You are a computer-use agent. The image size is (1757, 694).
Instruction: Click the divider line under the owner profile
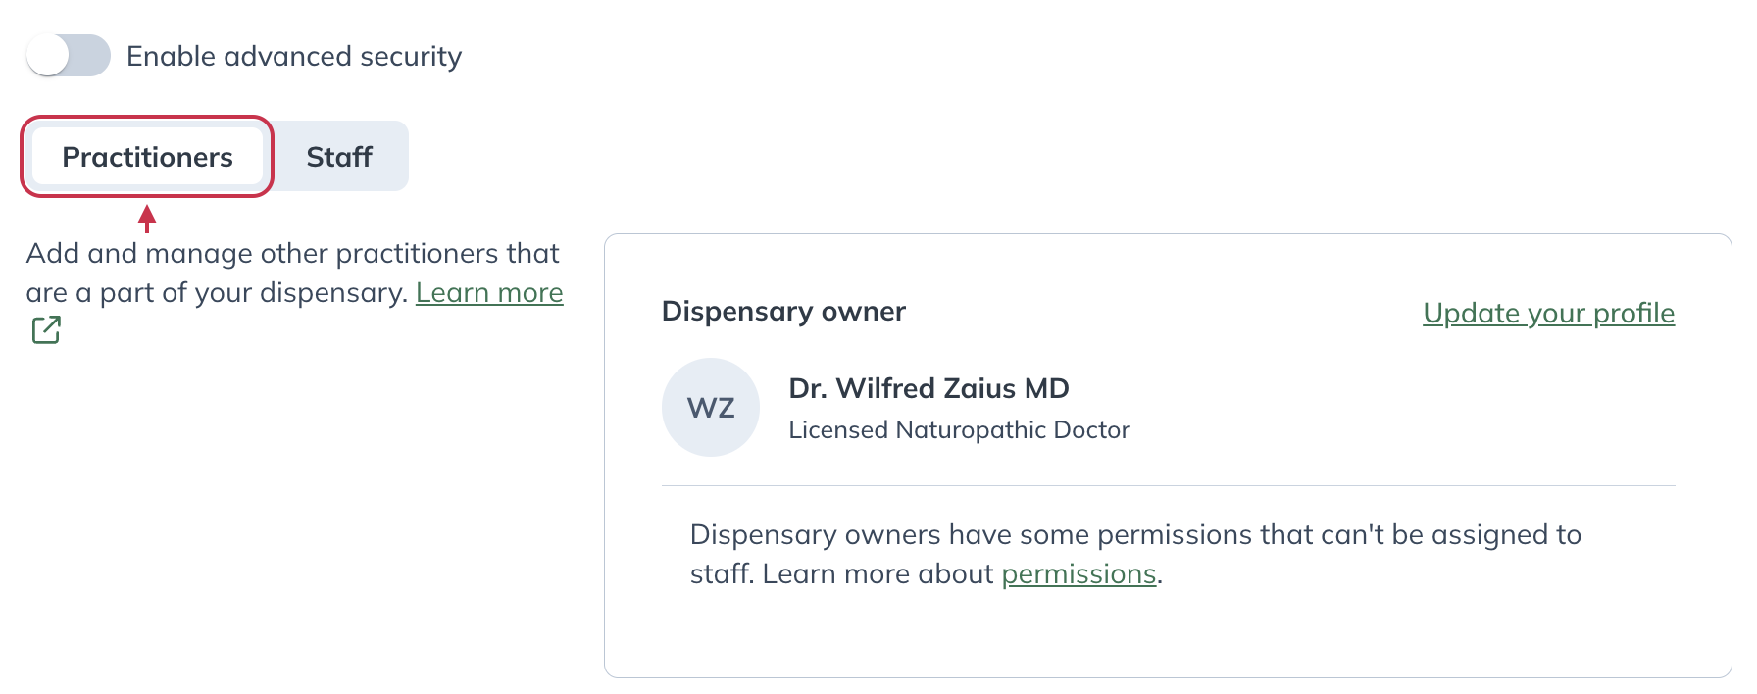click(x=1167, y=485)
